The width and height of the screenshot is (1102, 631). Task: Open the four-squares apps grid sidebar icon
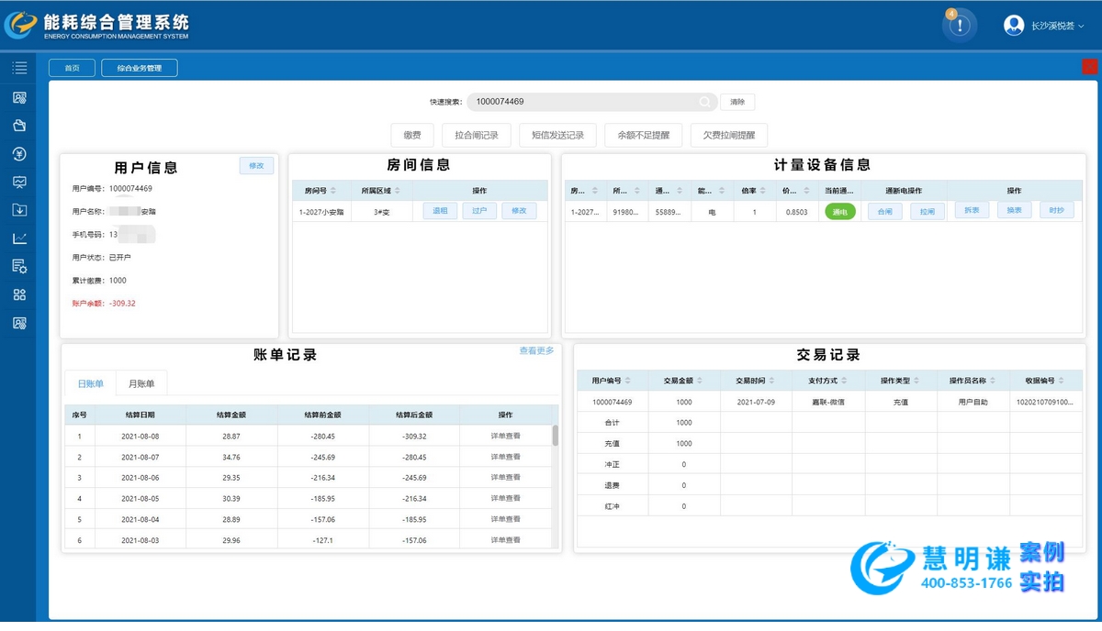pos(19,294)
